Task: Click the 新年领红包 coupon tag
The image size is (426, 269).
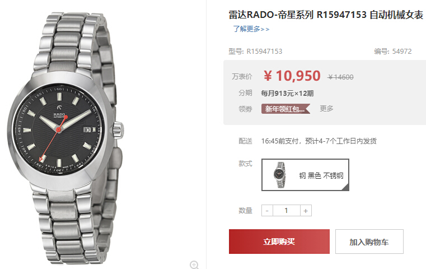Action: click(285, 109)
